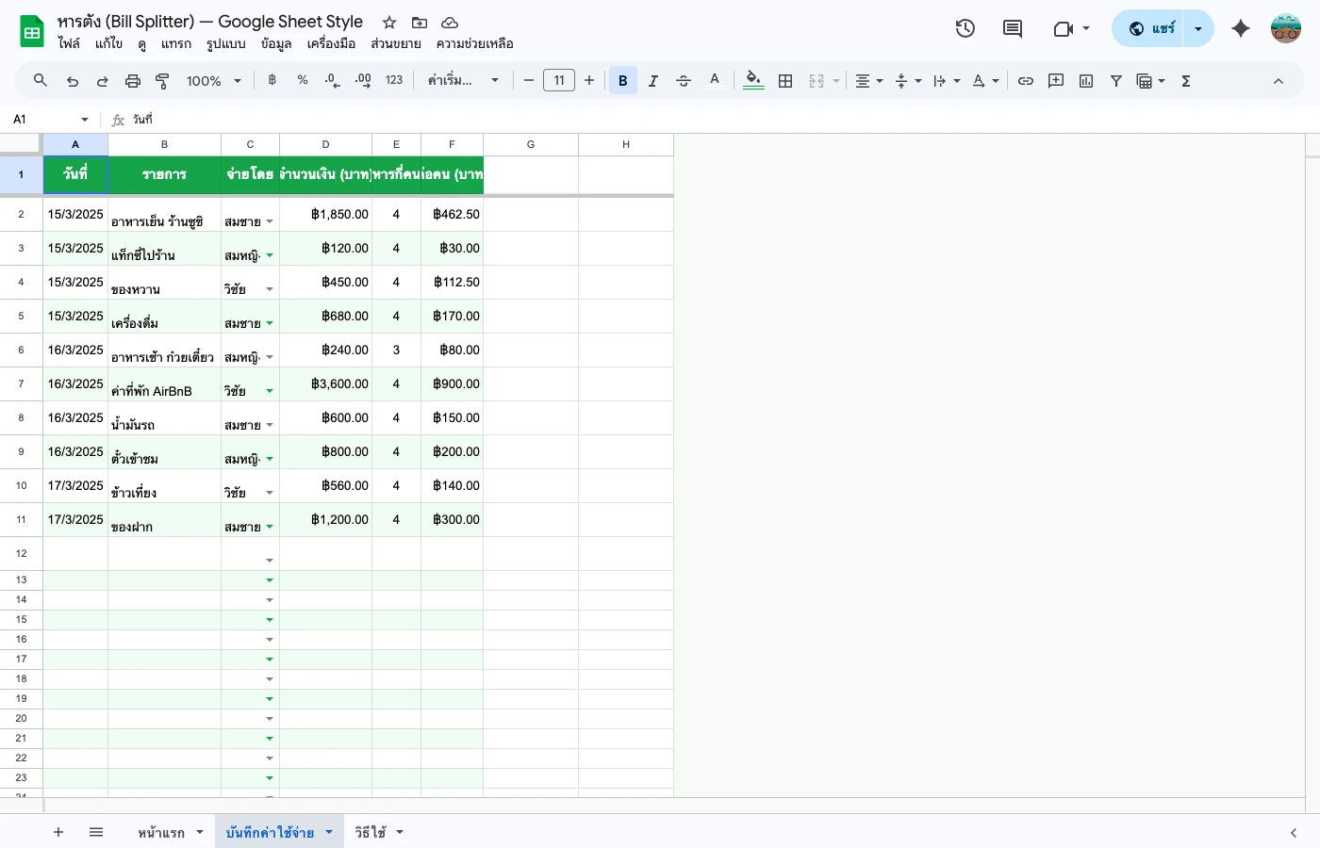Image resolution: width=1320 pixels, height=848 pixels.
Task: Expand the font family dropdown
Action: coord(462,81)
